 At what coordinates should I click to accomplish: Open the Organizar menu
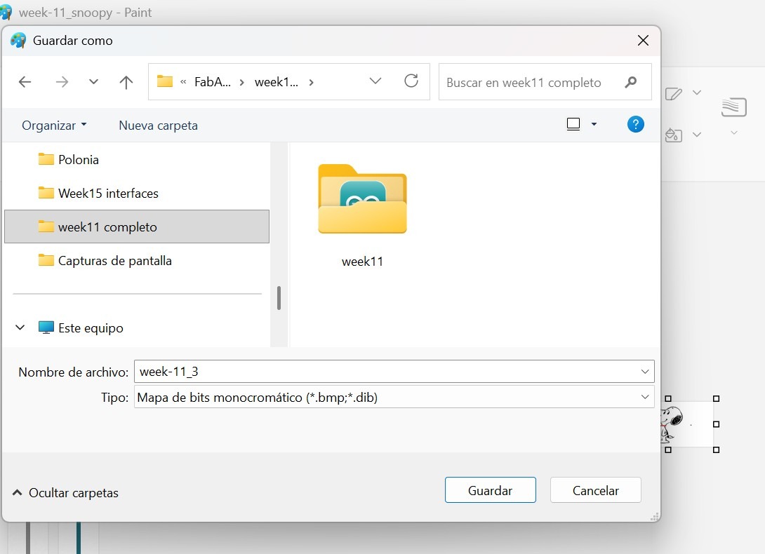[54, 126]
